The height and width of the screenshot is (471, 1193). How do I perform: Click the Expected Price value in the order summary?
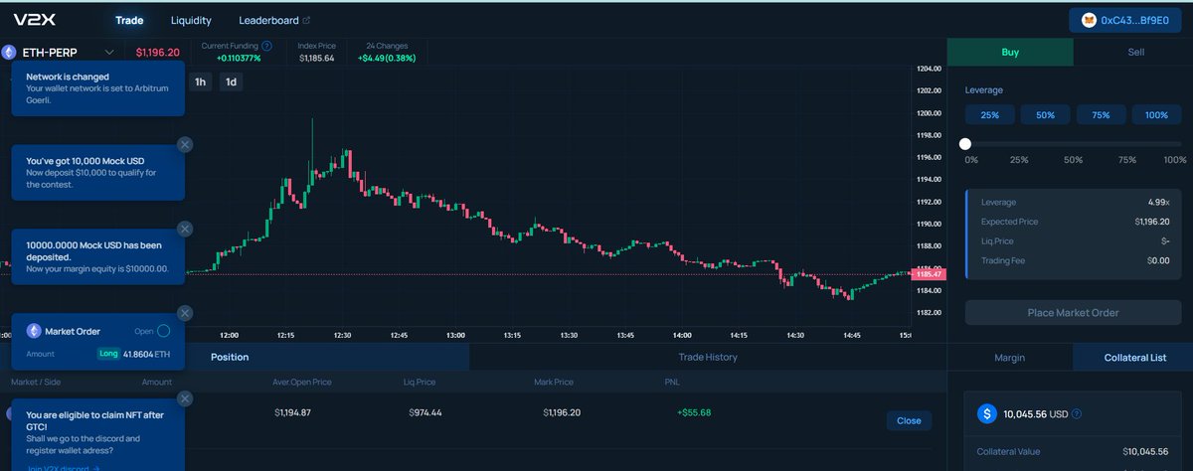pos(1151,222)
